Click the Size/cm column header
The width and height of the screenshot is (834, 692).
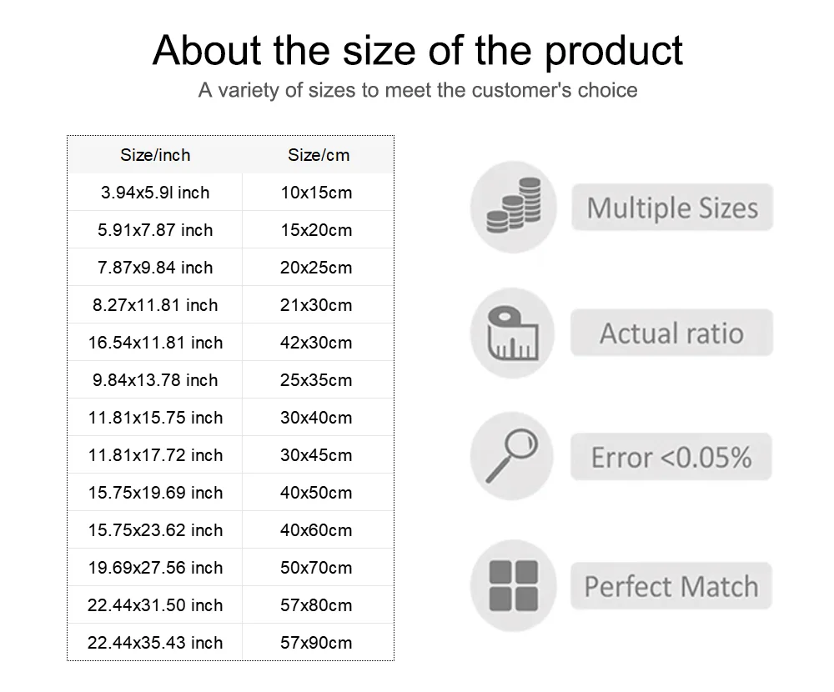coord(319,155)
